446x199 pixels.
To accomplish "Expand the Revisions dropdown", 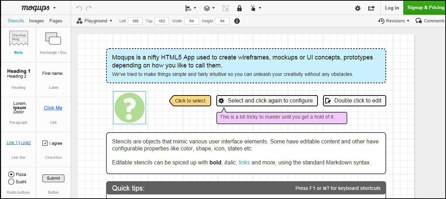I will click(x=408, y=21).
